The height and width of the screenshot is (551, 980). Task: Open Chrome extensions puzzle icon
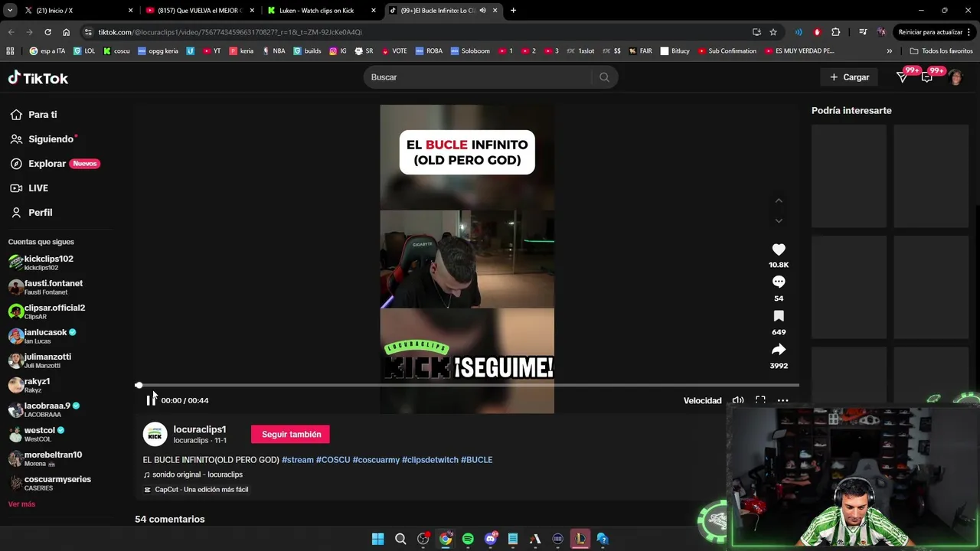(836, 32)
